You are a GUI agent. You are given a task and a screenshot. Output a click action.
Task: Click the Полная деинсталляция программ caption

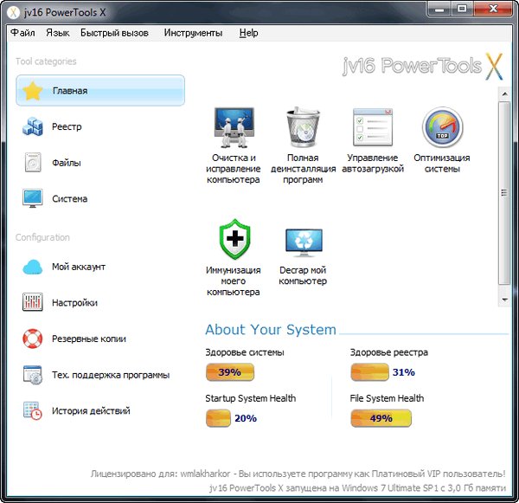pos(304,169)
